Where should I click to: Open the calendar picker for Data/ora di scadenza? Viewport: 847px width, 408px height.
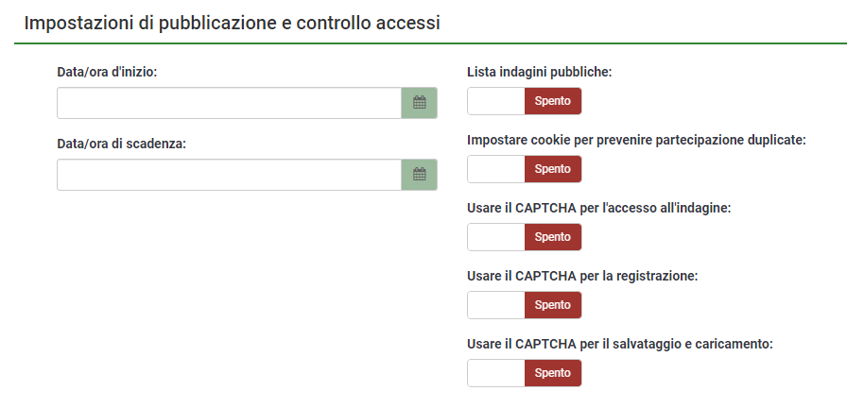click(x=420, y=175)
